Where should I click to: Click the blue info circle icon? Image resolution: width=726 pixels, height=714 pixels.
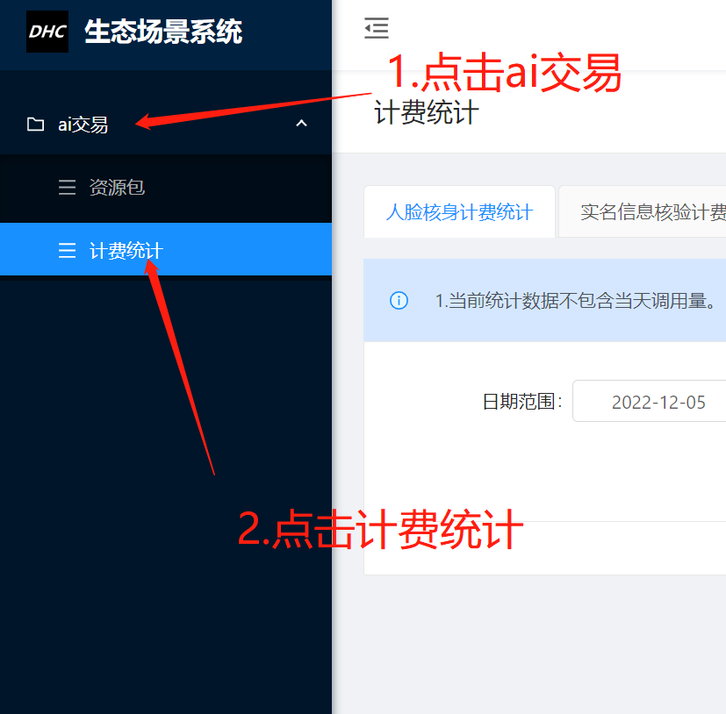[399, 300]
